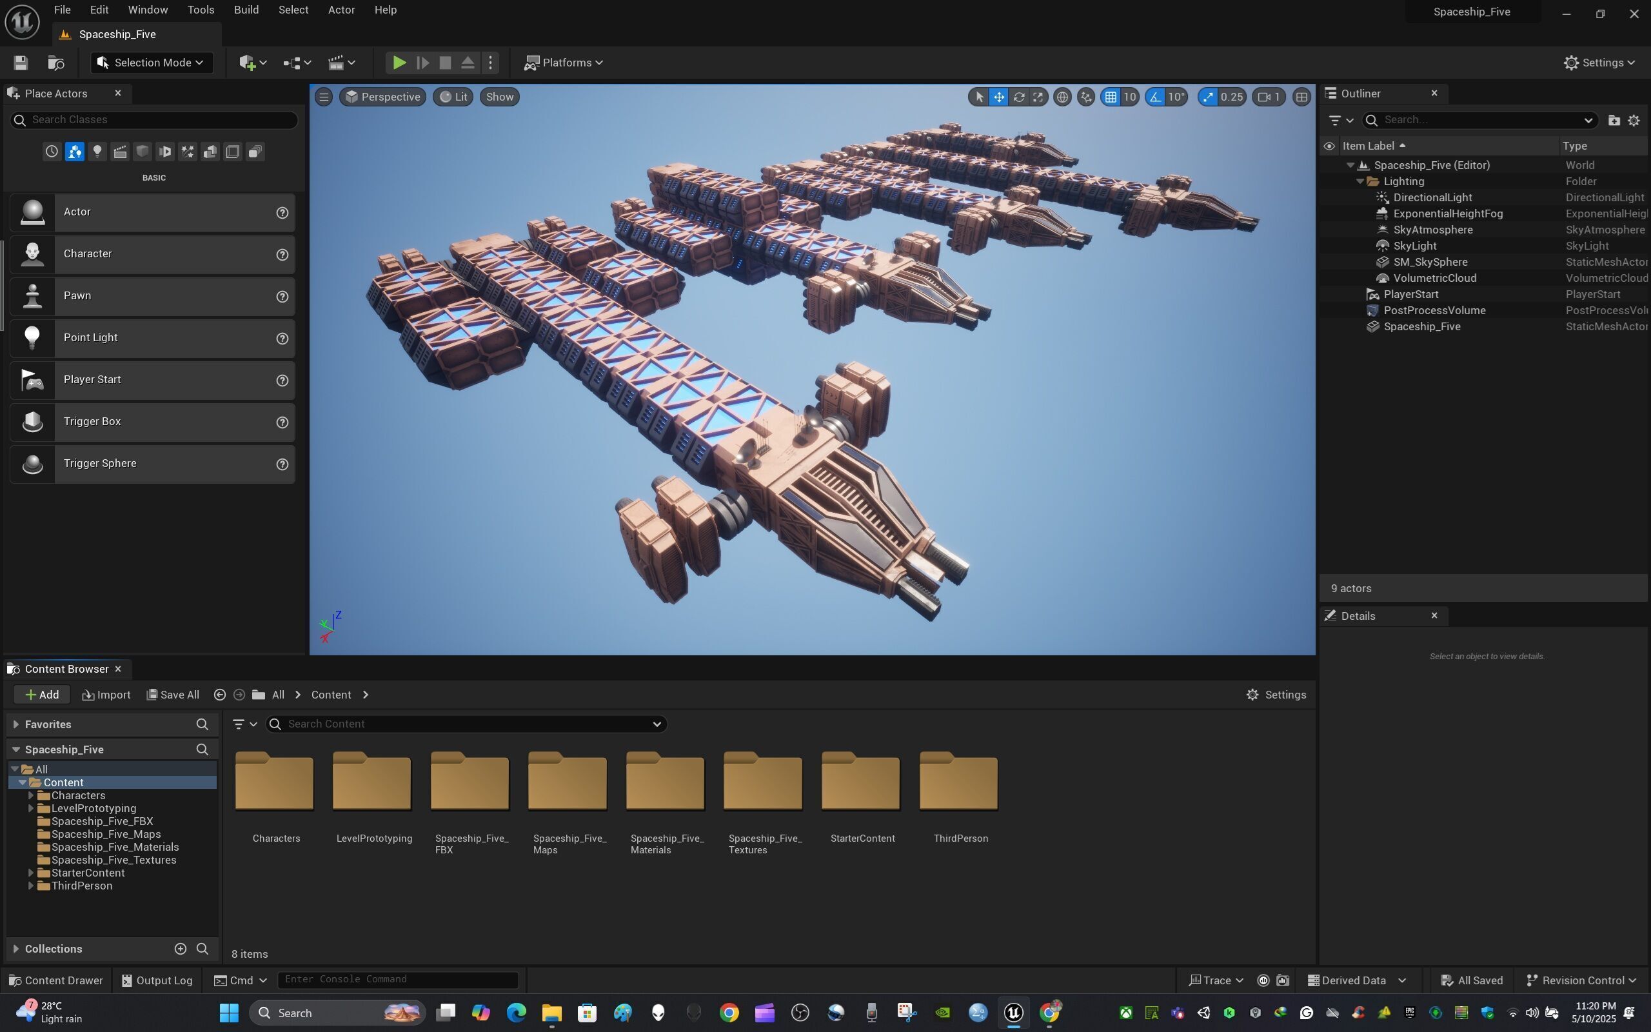
Task: Collapse the Lighting folder in Outliner
Action: (x=1359, y=181)
